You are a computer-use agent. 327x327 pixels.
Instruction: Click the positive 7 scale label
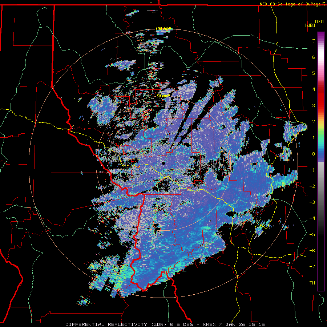[x=314, y=41]
